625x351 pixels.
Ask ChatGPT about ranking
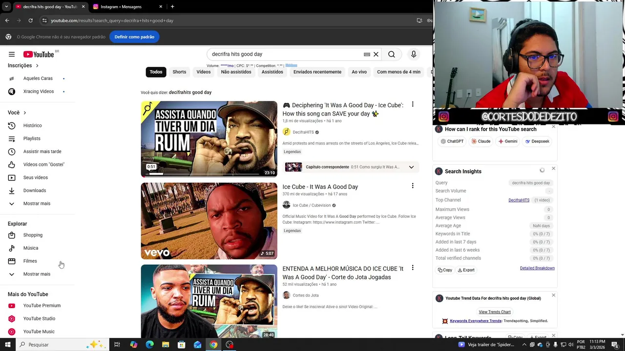(x=452, y=141)
